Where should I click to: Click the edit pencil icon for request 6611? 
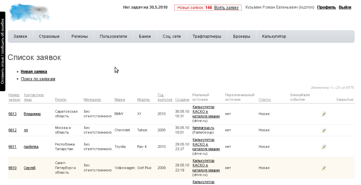click(x=324, y=147)
